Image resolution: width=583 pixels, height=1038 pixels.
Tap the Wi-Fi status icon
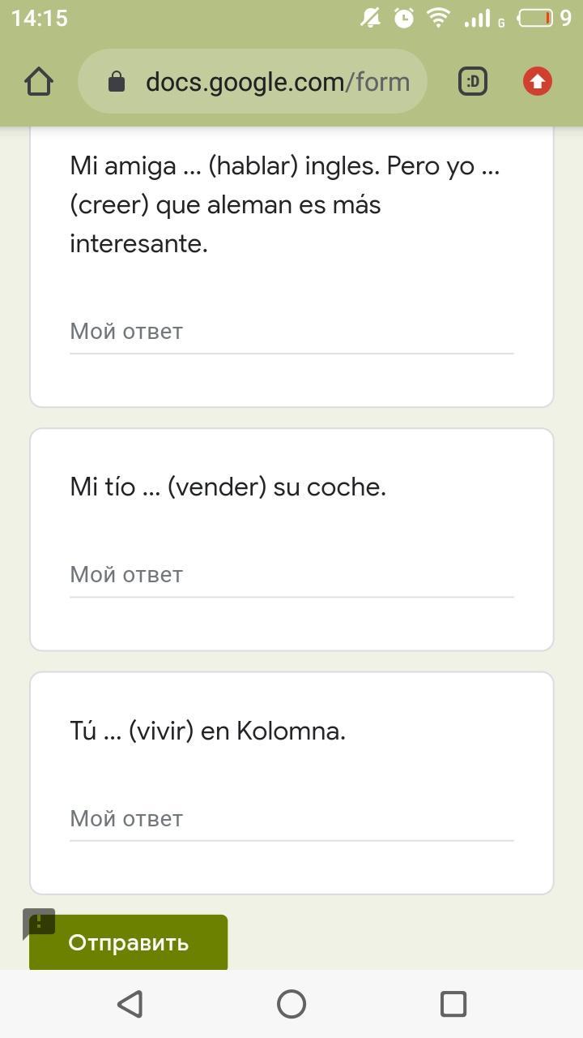(438, 18)
